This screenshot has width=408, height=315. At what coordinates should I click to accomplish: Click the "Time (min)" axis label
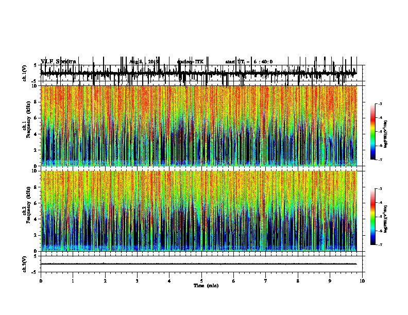(x=206, y=286)
